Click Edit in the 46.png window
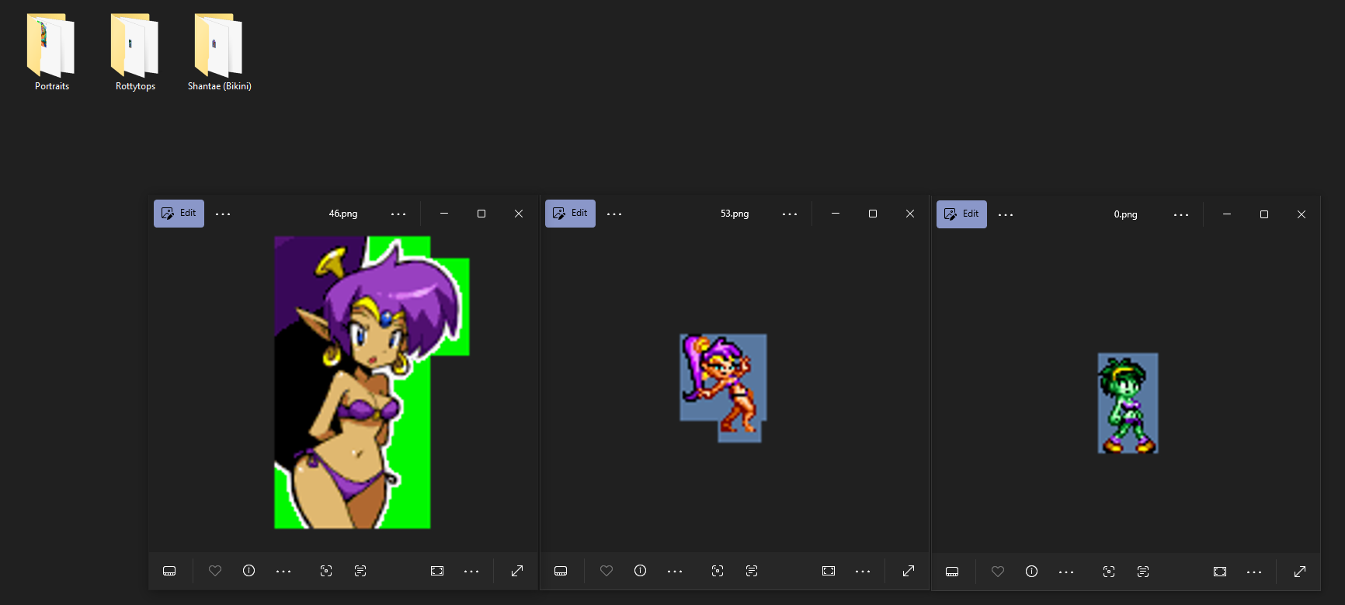 point(179,214)
